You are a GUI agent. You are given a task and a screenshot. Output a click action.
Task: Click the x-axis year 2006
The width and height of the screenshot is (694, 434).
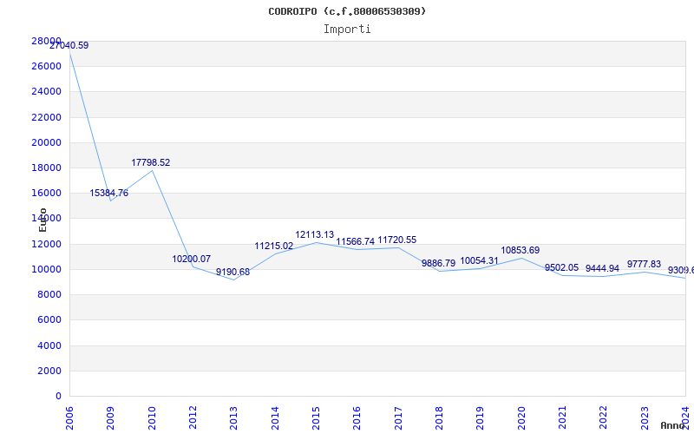70,418
